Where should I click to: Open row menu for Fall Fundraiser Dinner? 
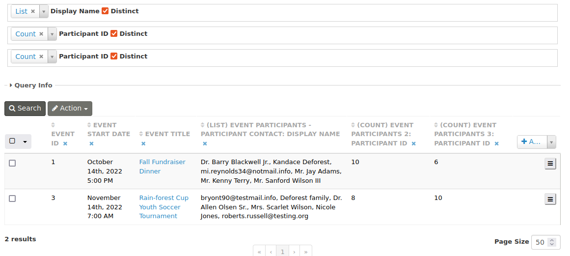[550, 164]
